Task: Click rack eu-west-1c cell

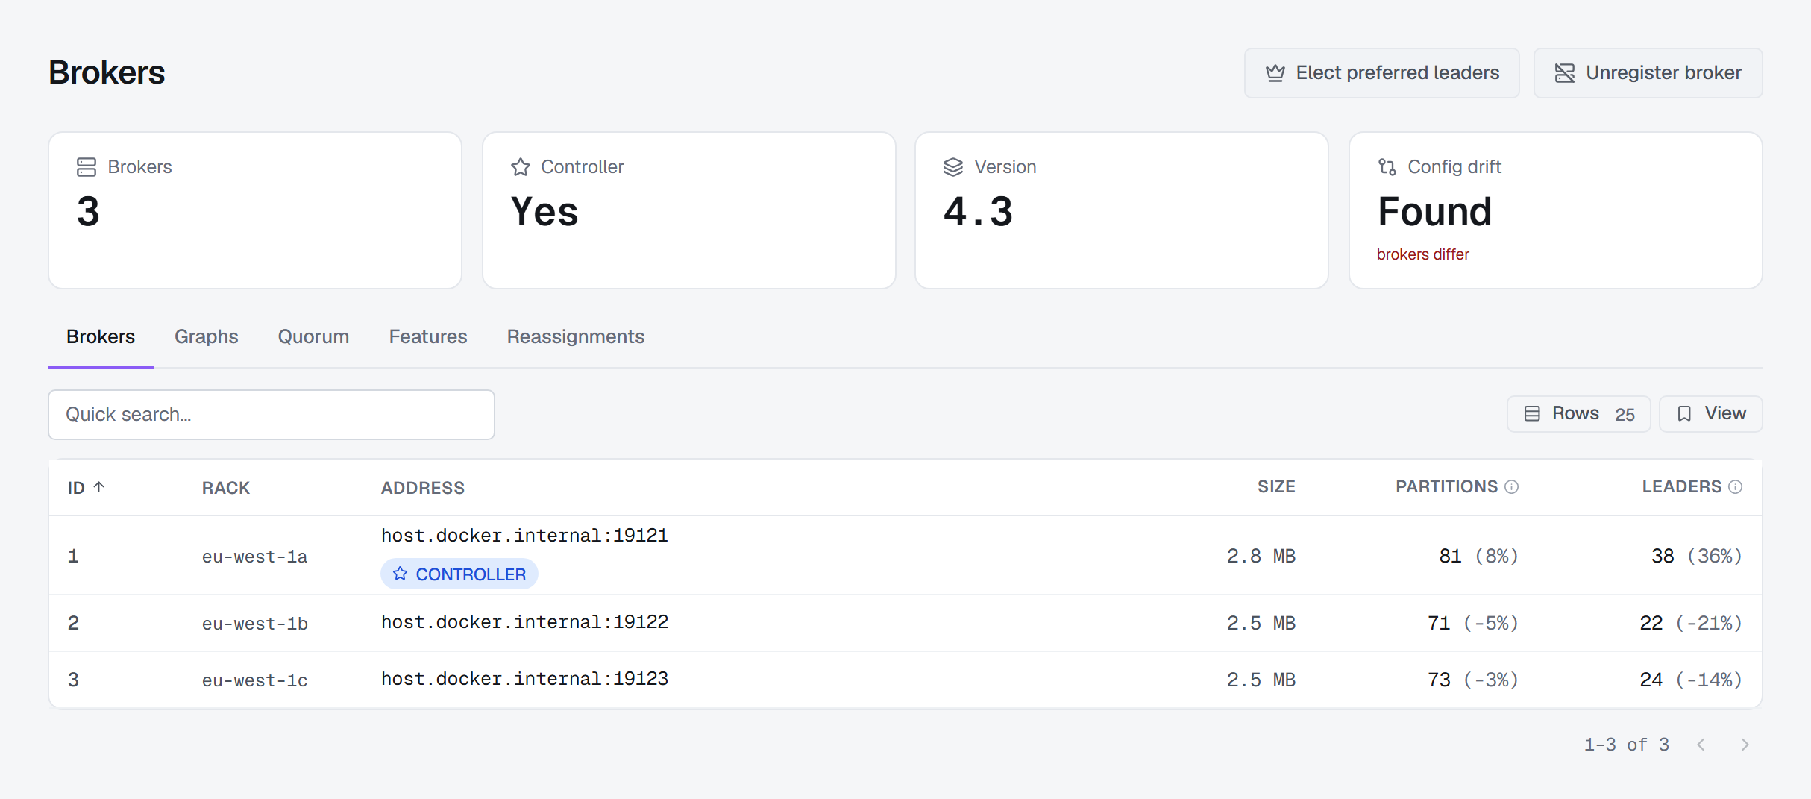Action: [x=254, y=680]
